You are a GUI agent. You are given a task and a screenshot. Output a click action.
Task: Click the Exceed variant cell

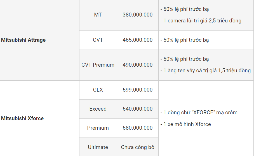pyautogui.click(x=98, y=109)
